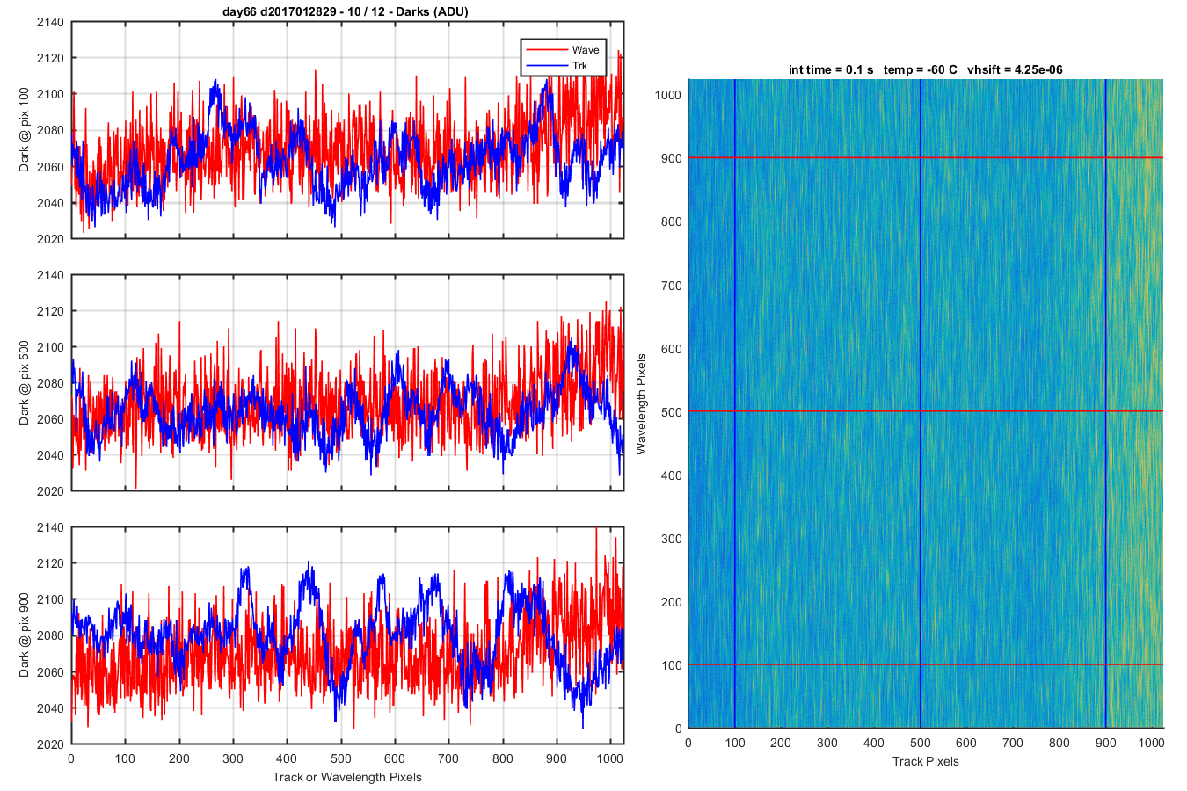The width and height of the screenshot is (1187, 791).
Task: Click the 1000 tick on heatmap Track Pixels axis
Action: [x=1152, y=743]
